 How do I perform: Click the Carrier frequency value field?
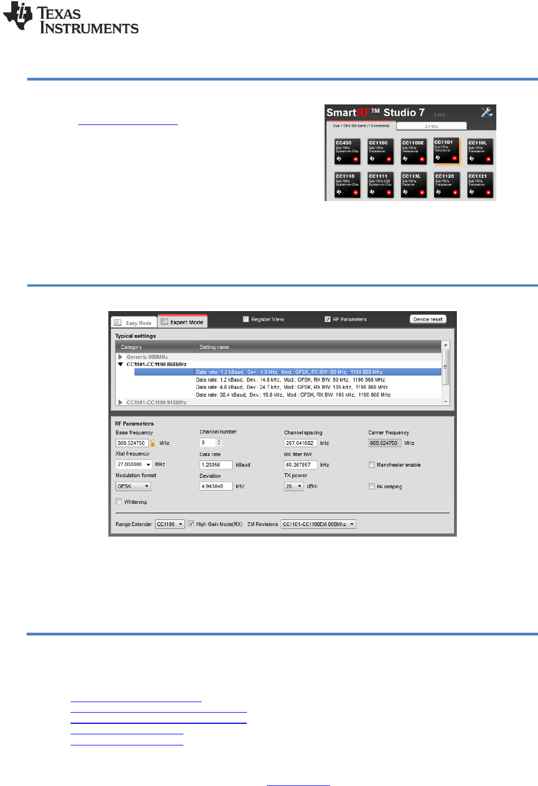385,443
